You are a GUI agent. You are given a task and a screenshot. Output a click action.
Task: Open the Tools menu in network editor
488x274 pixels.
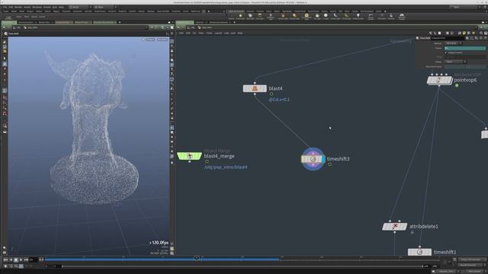[x=209, y=33]
